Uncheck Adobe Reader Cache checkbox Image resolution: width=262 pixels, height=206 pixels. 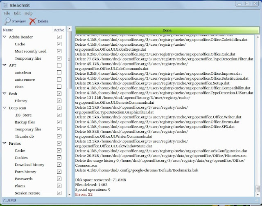pos(59,44)
